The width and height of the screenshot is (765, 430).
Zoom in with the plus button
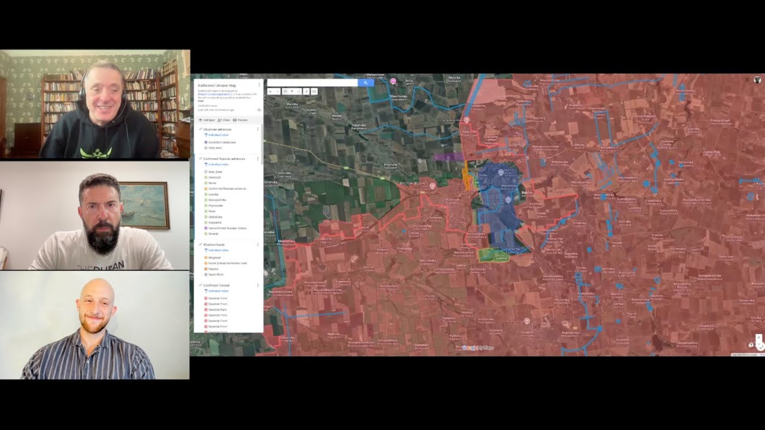click(x=759, y=337)
